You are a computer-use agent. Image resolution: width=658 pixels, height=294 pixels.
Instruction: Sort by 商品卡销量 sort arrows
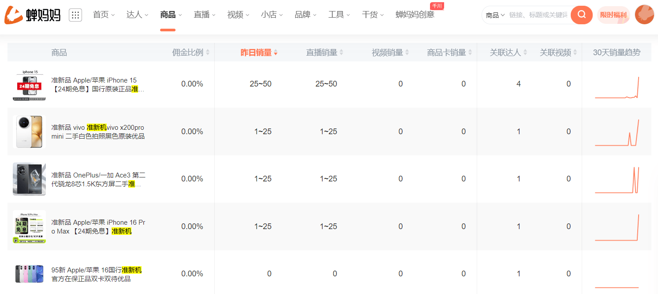(x=470, y=53)
